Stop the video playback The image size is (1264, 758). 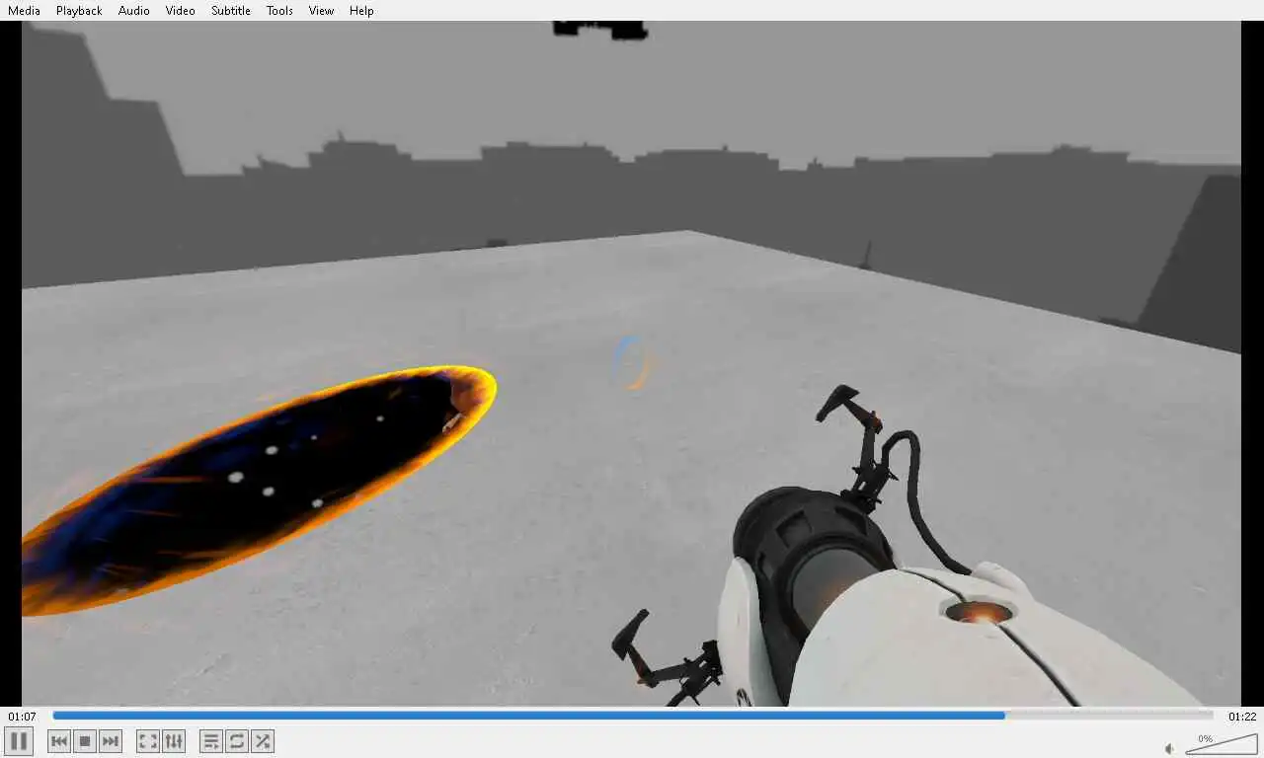pyautogui.click(x=85, y=741)
